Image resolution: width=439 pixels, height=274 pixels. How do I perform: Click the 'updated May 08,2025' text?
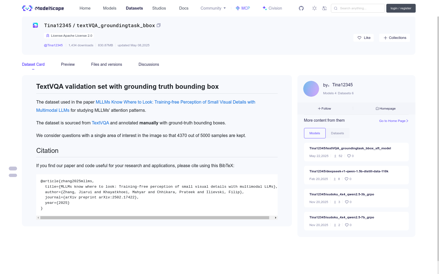134,45
